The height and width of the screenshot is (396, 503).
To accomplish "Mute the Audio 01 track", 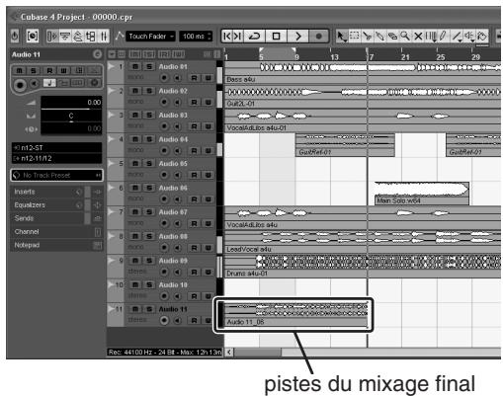I will 135,66.
